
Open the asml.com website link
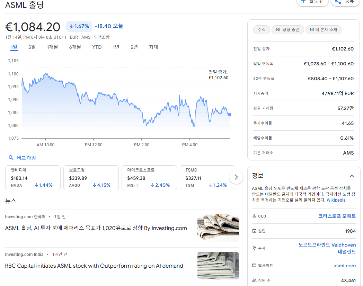pyautogui.click(x=345, y=266)
